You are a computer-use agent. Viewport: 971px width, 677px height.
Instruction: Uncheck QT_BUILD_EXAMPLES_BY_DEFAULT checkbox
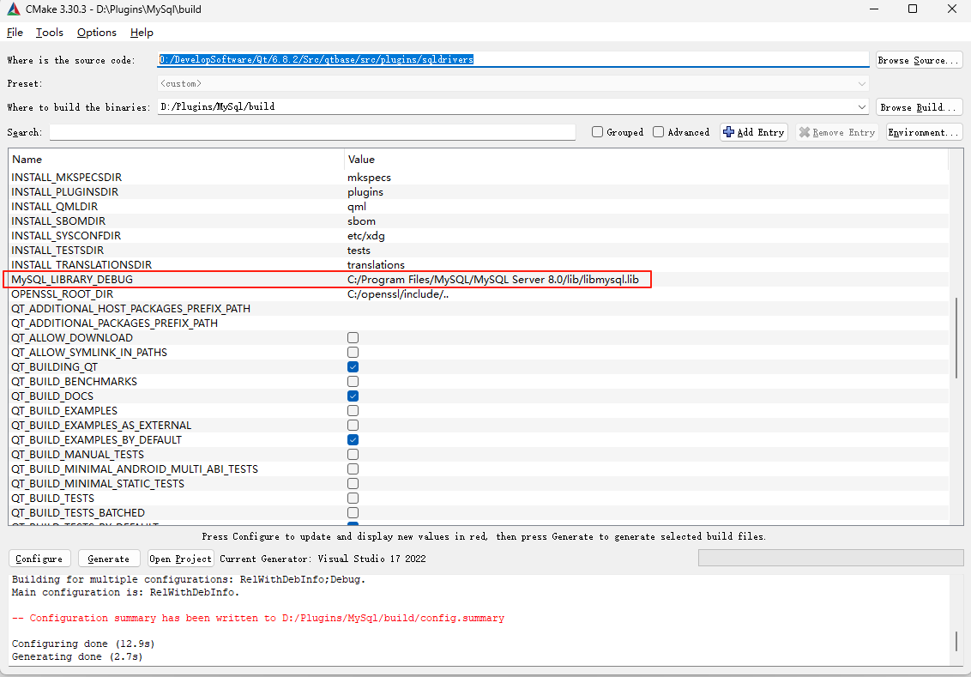353,440
